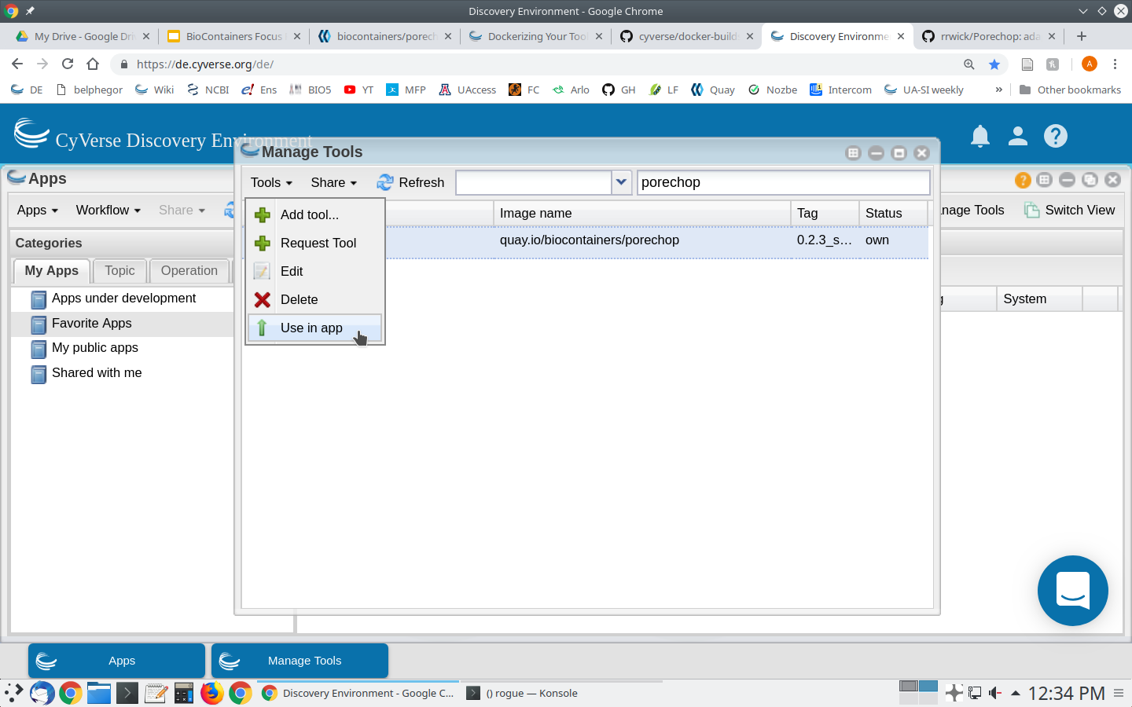Open Other bookmarks folder
Viewport: 1132px width, 707px height.
pos(1070,90)
